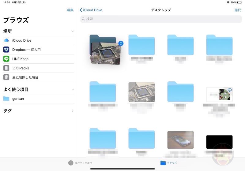Open the document thumbnail with cloud download
This screenshot has width=245, height=171.
tap(219, 95)
